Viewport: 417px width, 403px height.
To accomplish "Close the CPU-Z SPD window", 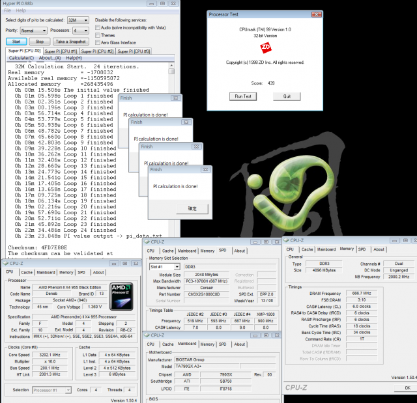I will (x=277, y=242).
